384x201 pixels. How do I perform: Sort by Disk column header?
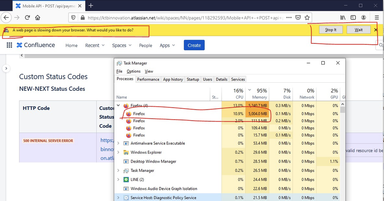(x=281, y=94)
